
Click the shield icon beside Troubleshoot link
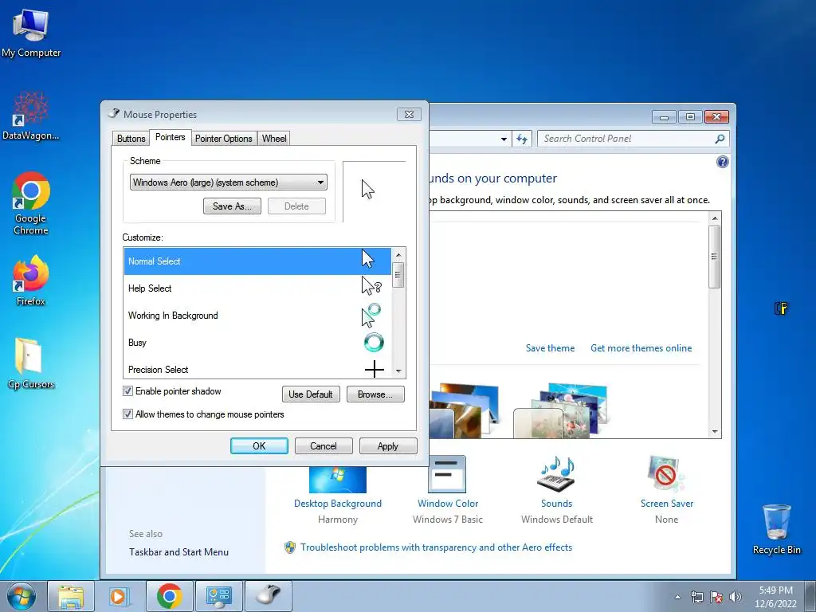coord(290,547)
